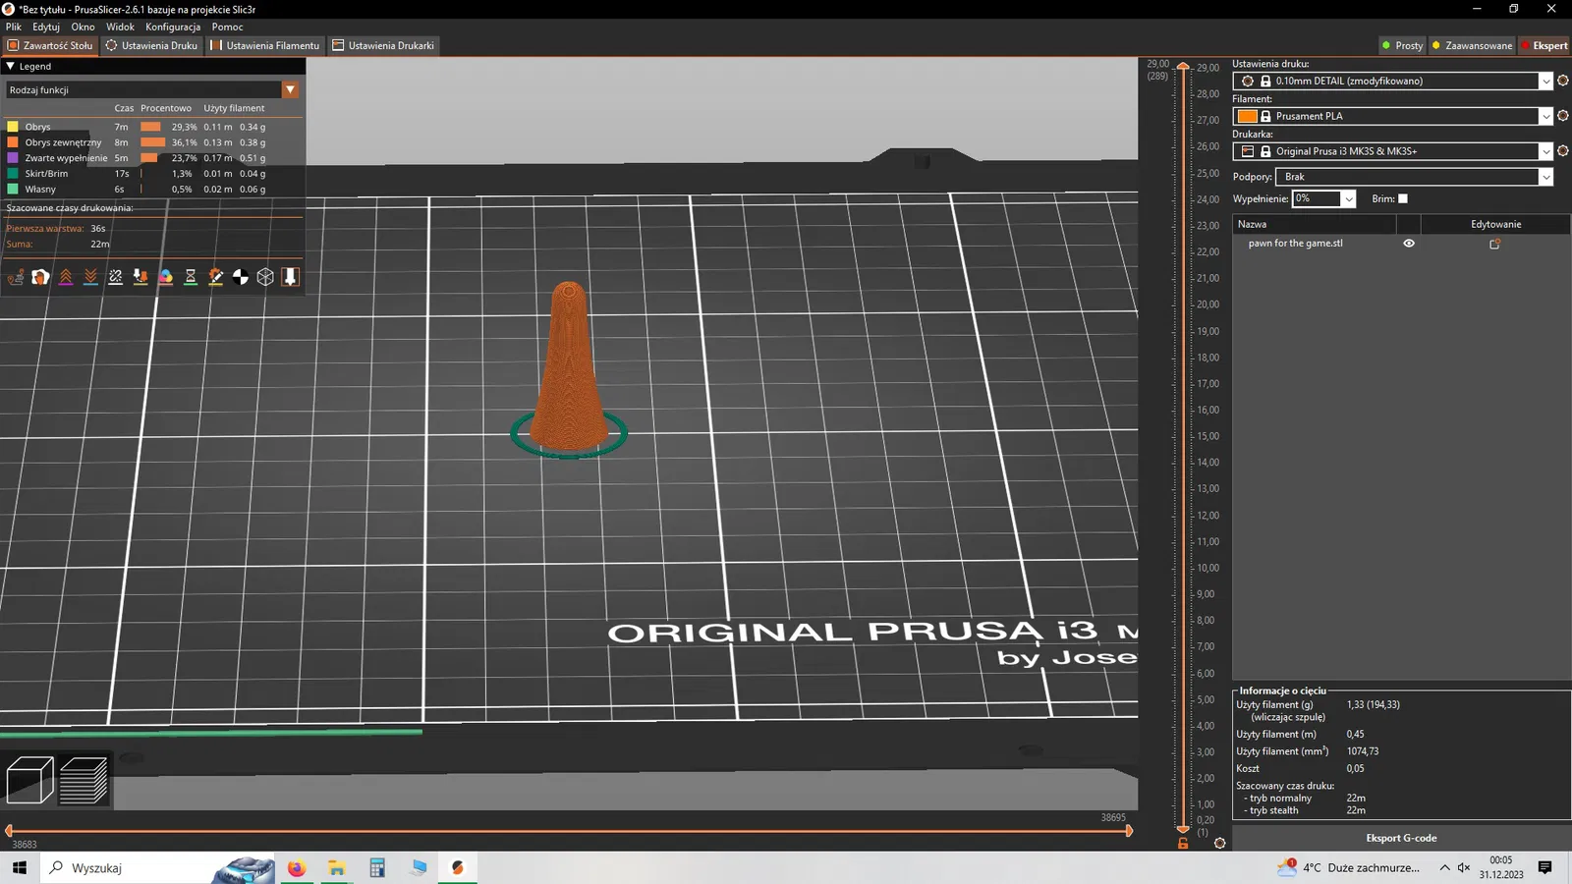Image resolution: width=1572 pixels, height=884 pixels.
Task: Open the Windows Start menu
Action: pos(20,868)
